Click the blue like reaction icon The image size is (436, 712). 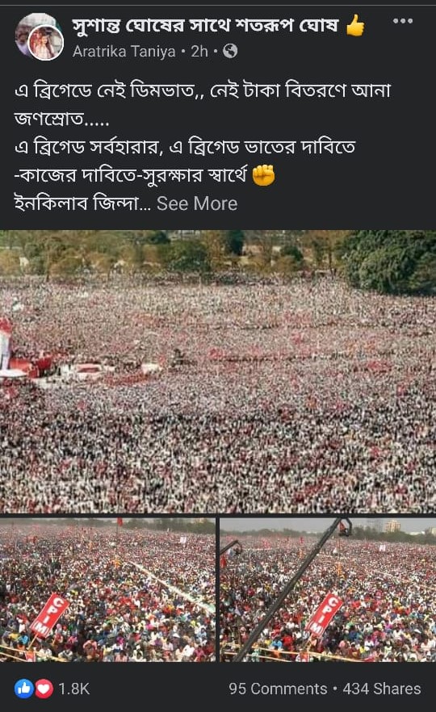[x=24, y=689]
